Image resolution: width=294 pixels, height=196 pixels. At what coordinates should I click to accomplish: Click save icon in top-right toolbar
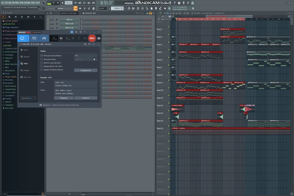pos(179,3)
